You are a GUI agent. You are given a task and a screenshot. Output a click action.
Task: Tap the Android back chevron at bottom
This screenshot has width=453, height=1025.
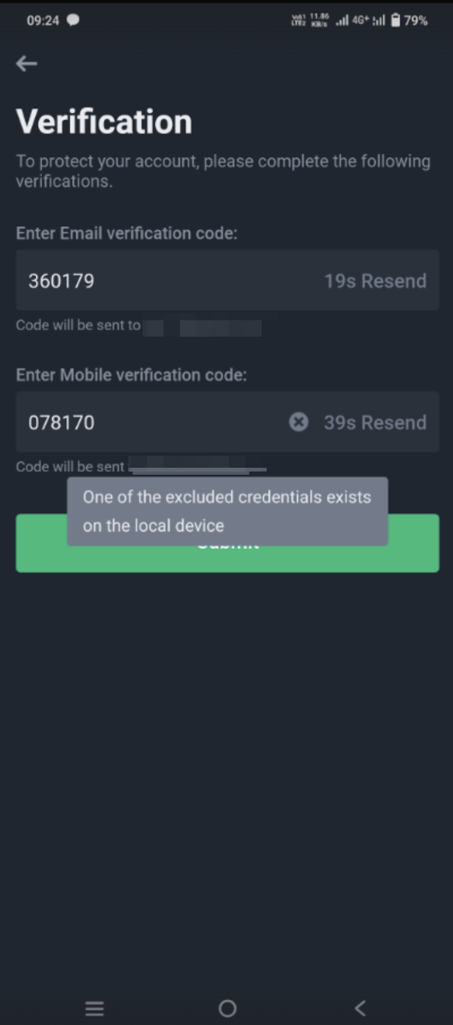click(360, 1008)
